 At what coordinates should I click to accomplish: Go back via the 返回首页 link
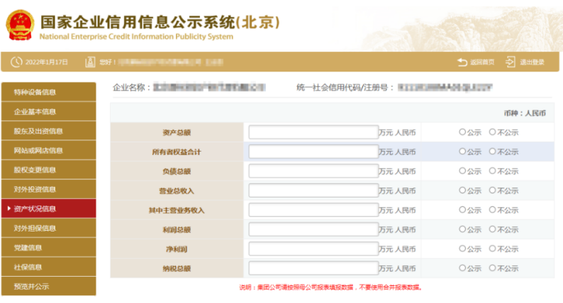[x=482, y=62]
